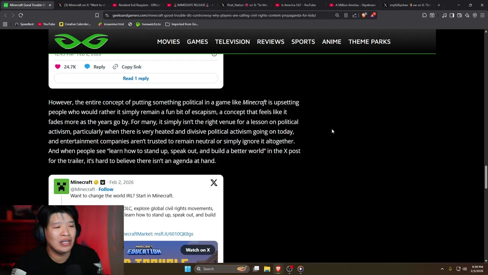The height and width of the screenshot is (275, 488).
Task: Go back using the browser back arrow
Action: (5, 15)
